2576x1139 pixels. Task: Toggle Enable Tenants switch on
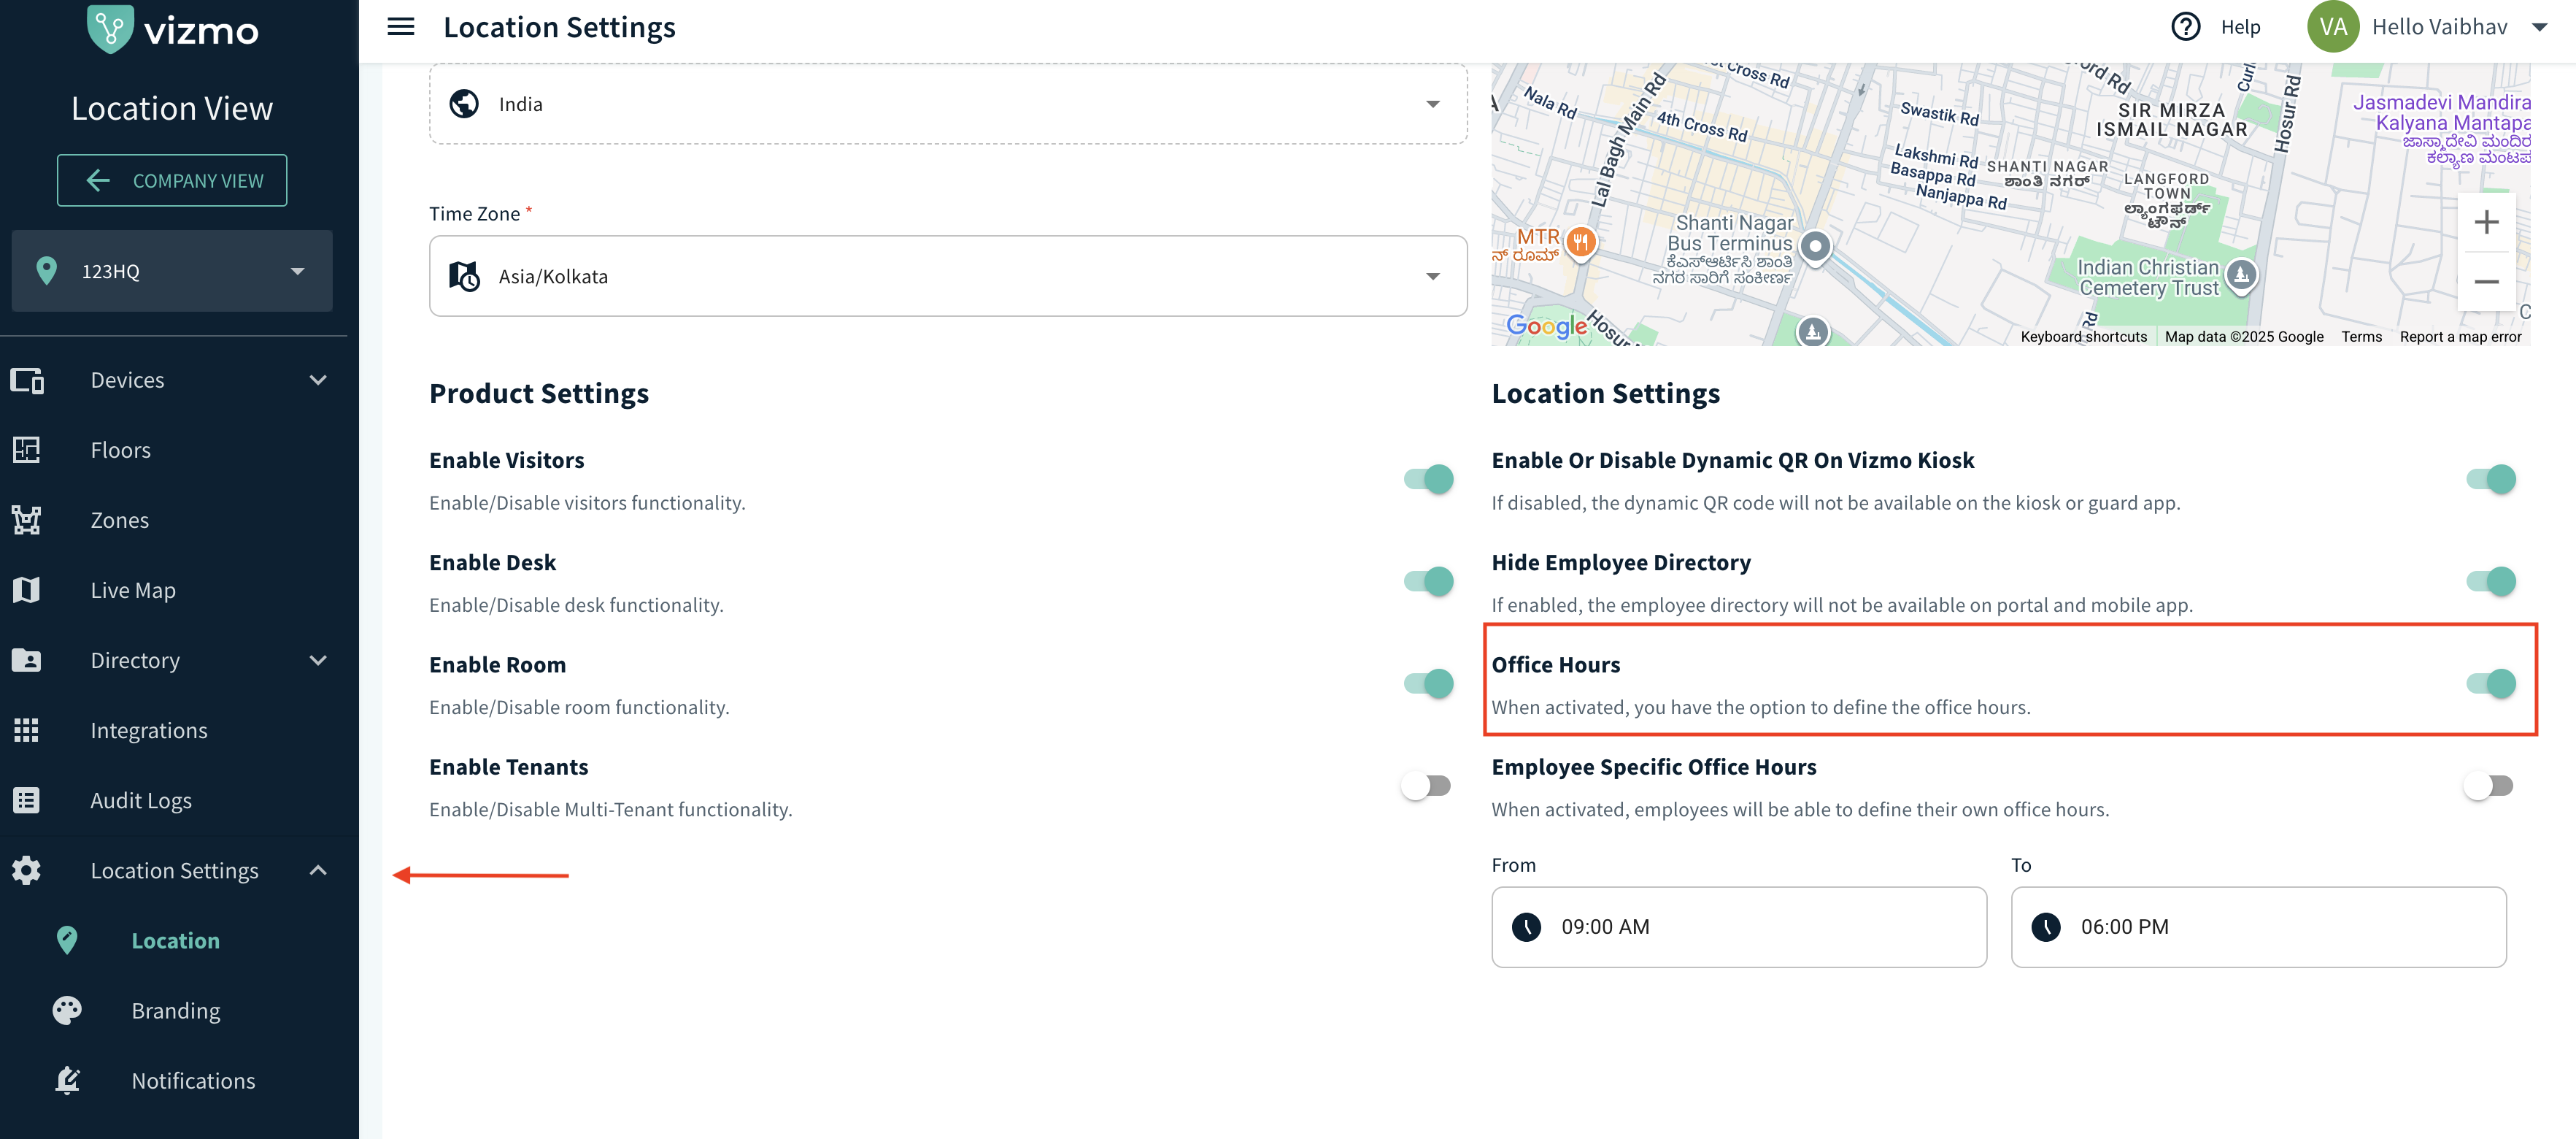(x=1427, y=786)
